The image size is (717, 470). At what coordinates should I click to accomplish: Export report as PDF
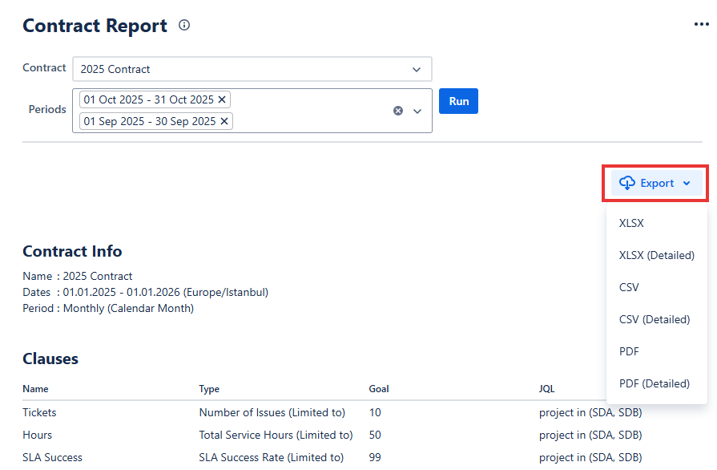pyautogui.click(x=629, y=352)
